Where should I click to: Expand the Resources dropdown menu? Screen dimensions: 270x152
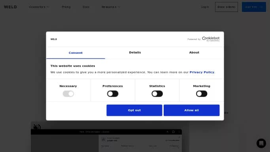[x=111, y=7]
